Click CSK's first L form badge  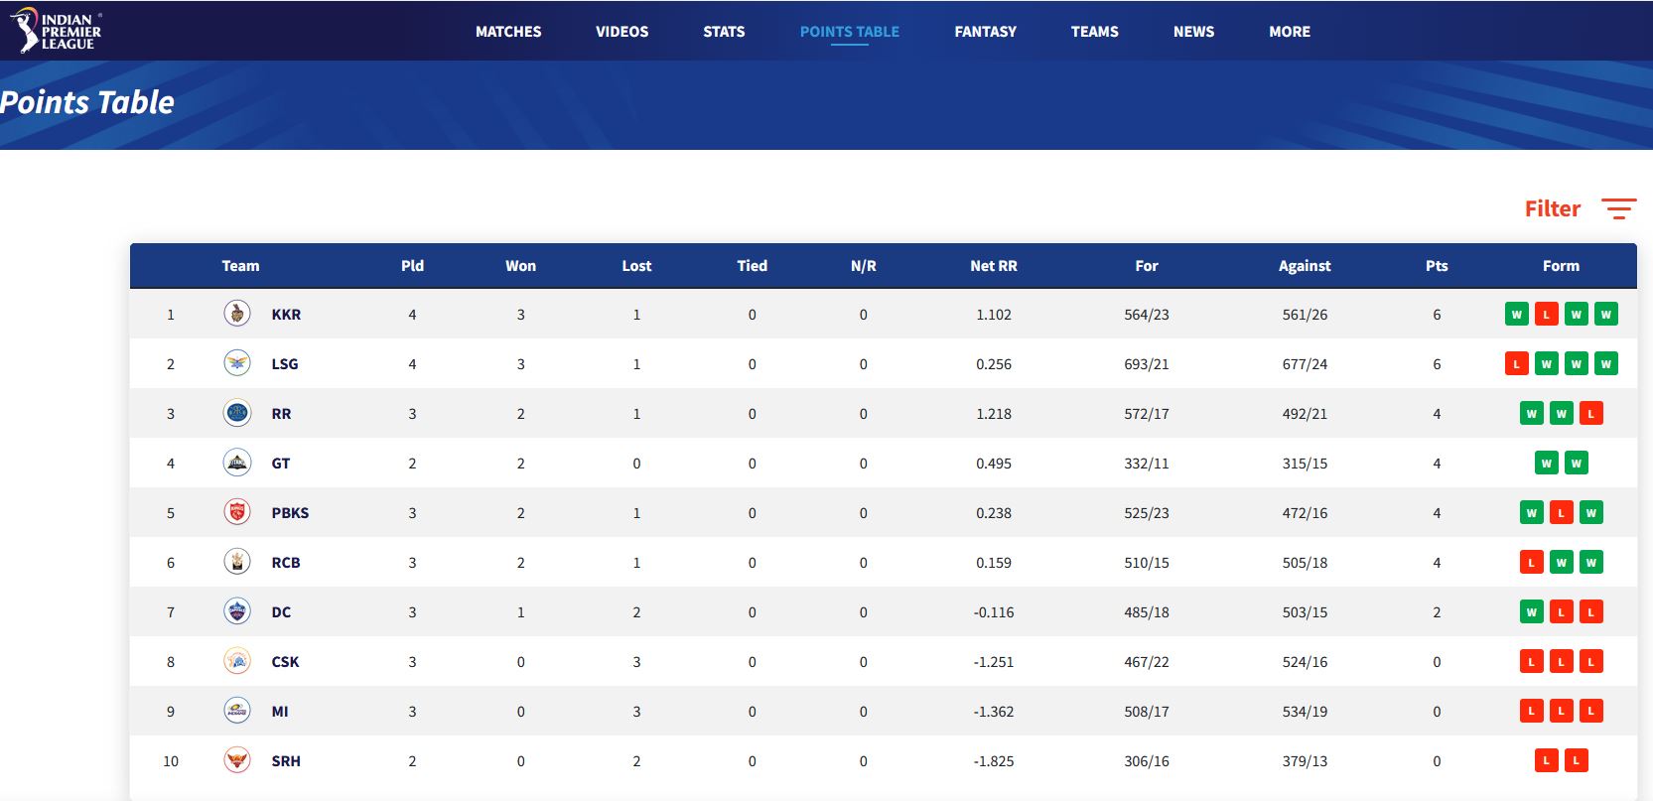pyautogui.click(x=1531, y=662)
